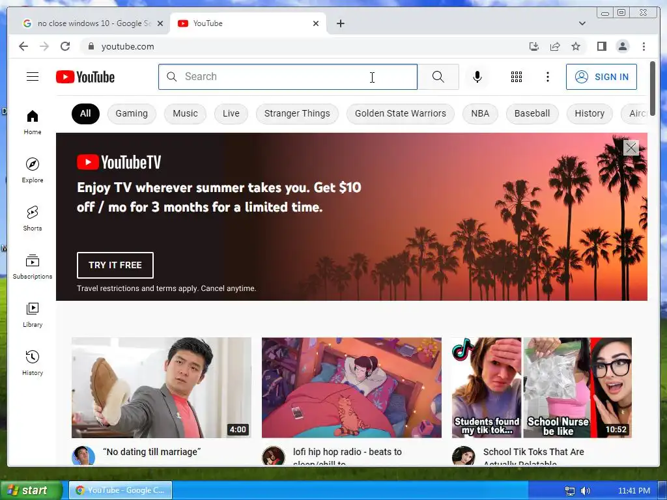Click the 11:41 PM taskbar clock

pyautogui.click(x=634, y=491)
